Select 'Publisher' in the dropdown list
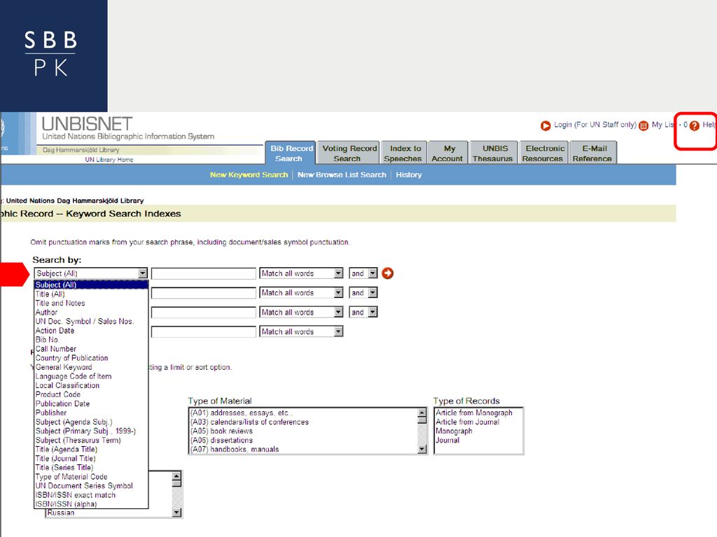This screenshot has height=537, width=717. tap(91, 413)
